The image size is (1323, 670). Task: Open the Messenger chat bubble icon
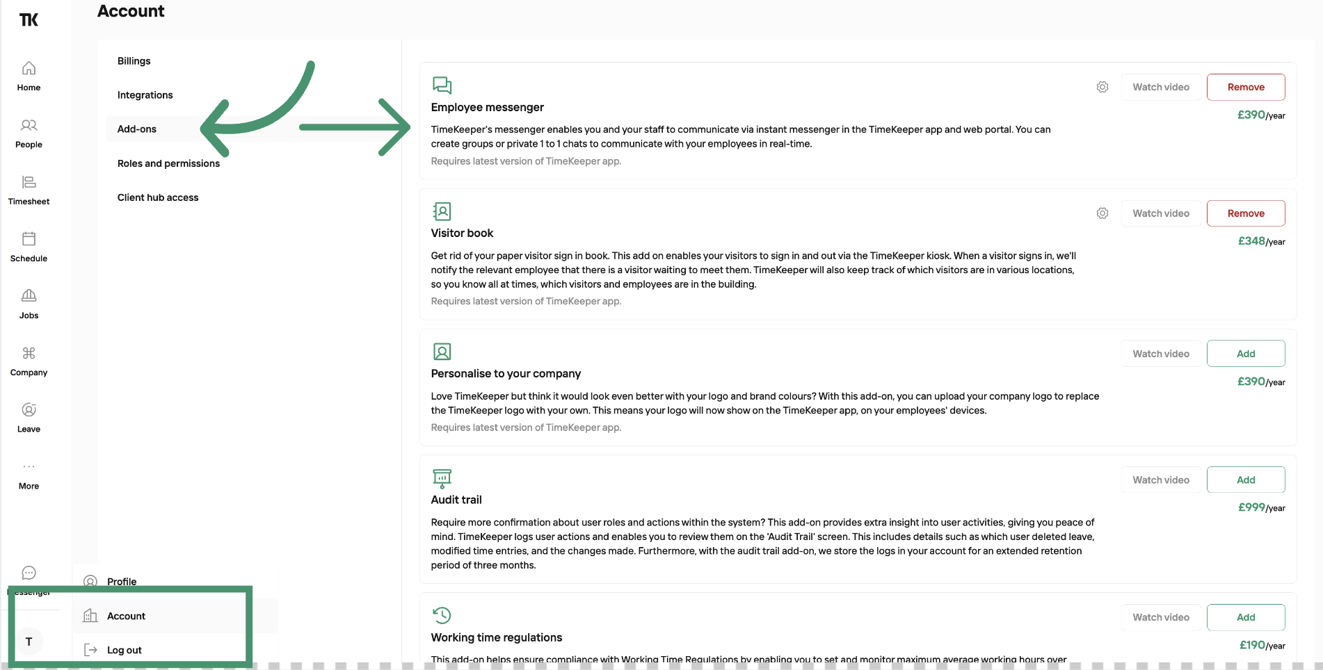click(x=29, y=573)
